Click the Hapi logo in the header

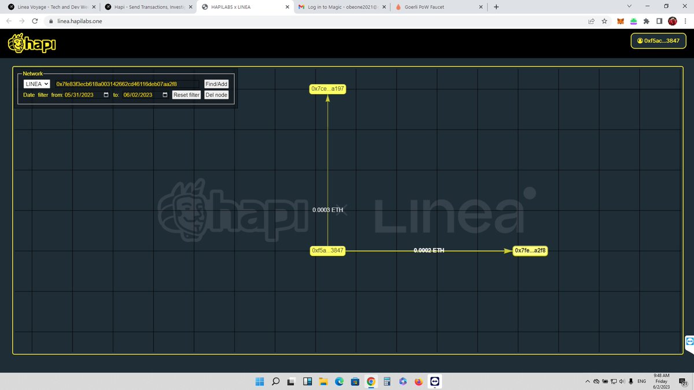pos(32,44)
